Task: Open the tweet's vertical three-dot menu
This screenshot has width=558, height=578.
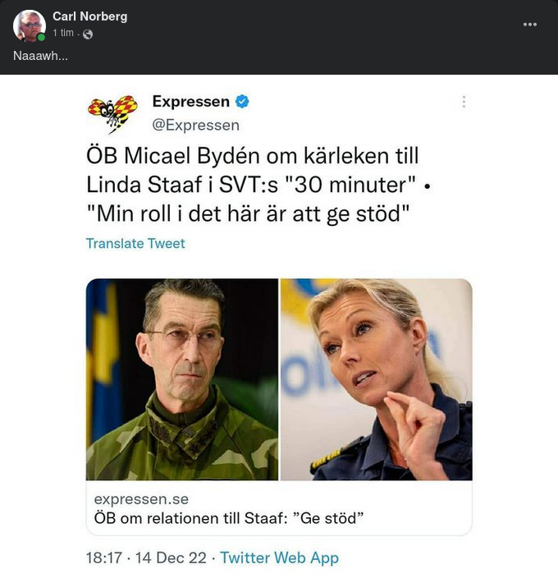Action: (464, 102)
